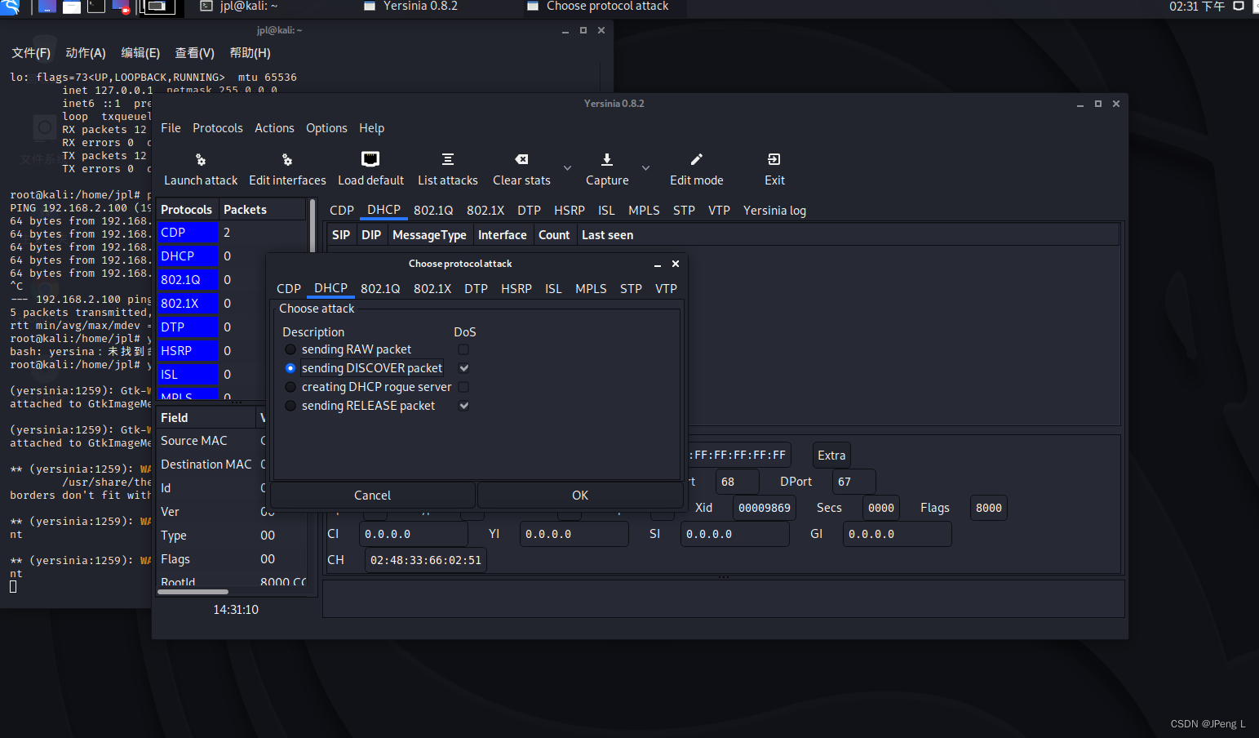
Task: Click the DPort field showing 67
Action: 853,482
